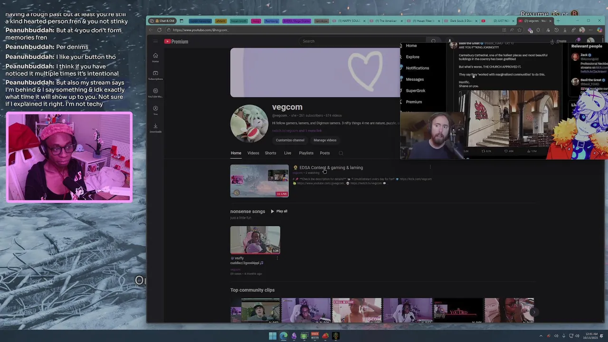Image resolution: width=608 pixels, height=342 pixels.
Task: Open Voicemeeter from the taskbar
Action: 314,336
